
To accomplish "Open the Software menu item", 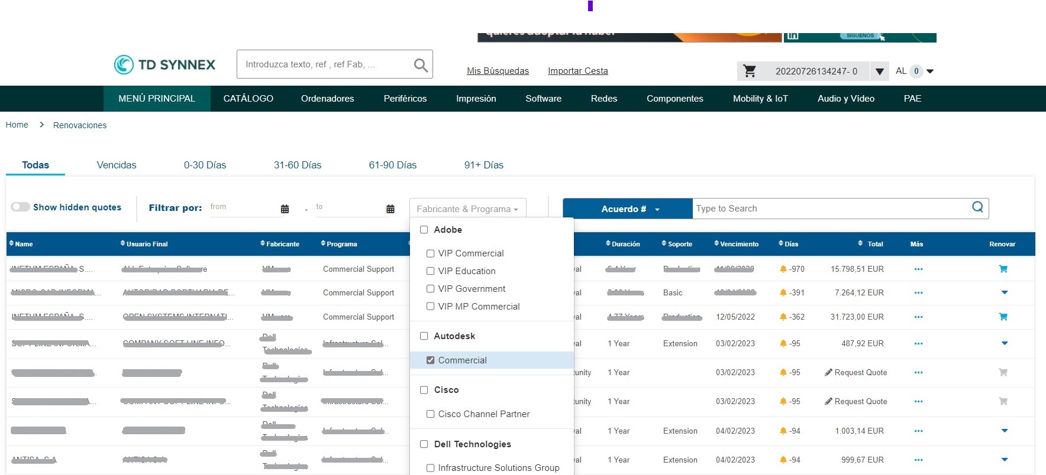I will (x=544, y=99).
